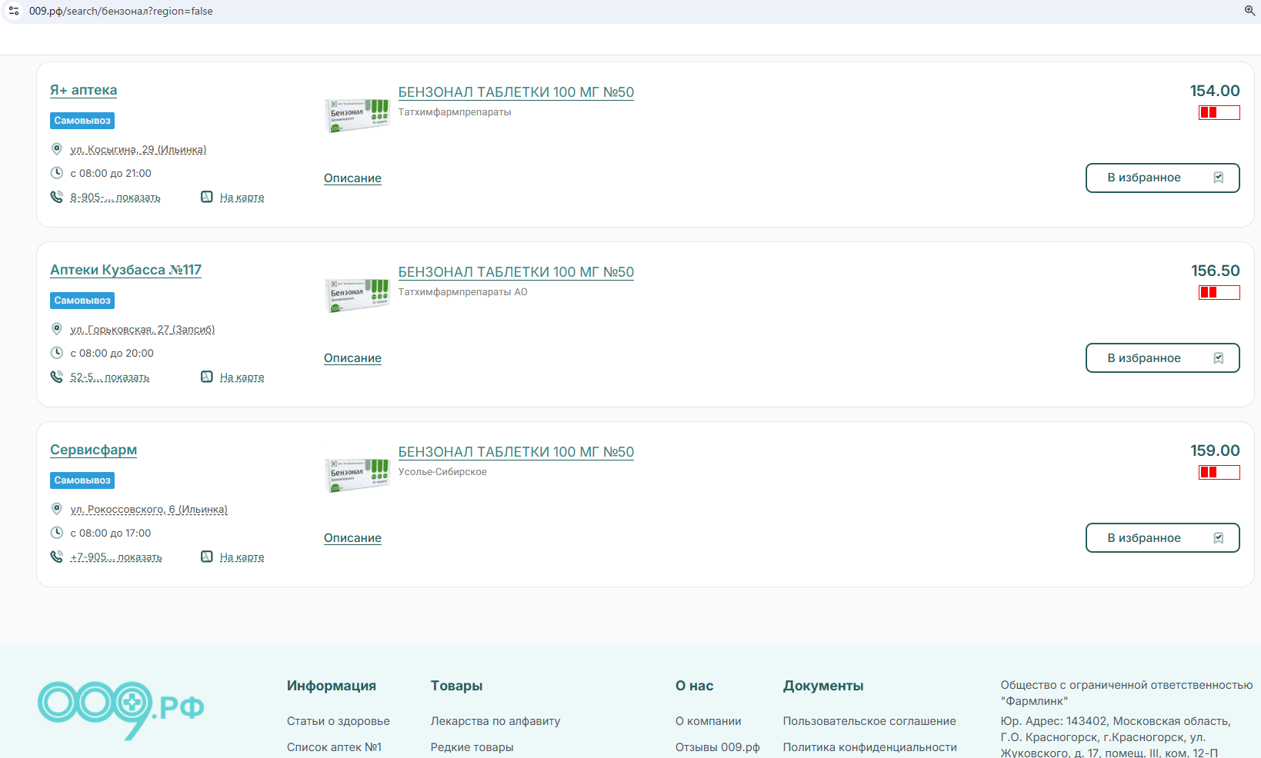
Task: Click Бензонал package thumbnail in Сервисфарм card
Action: point(357,475)
